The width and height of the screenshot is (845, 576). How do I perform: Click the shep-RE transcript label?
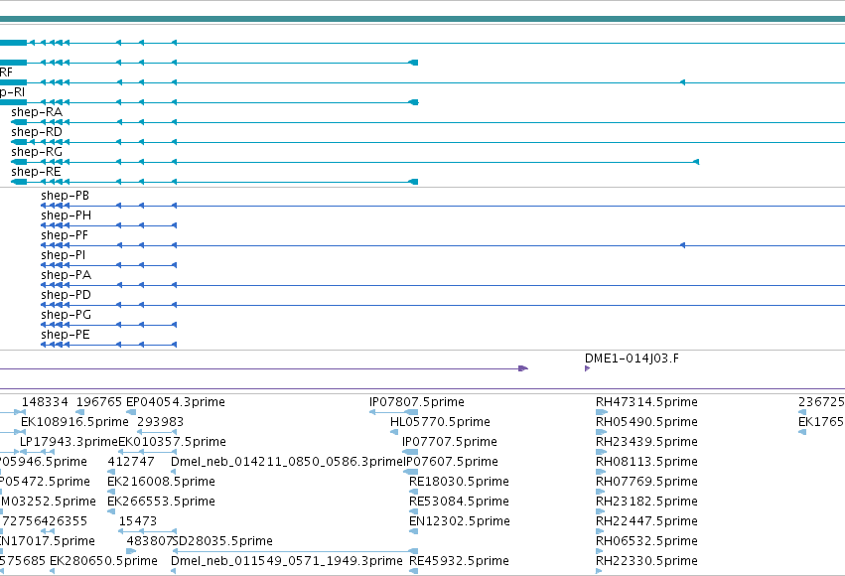36,172
